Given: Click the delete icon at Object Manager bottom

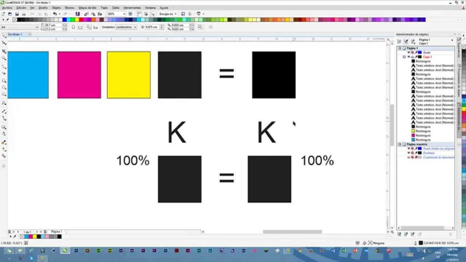Looking at the screenshot, I should (x=450, y=234).
